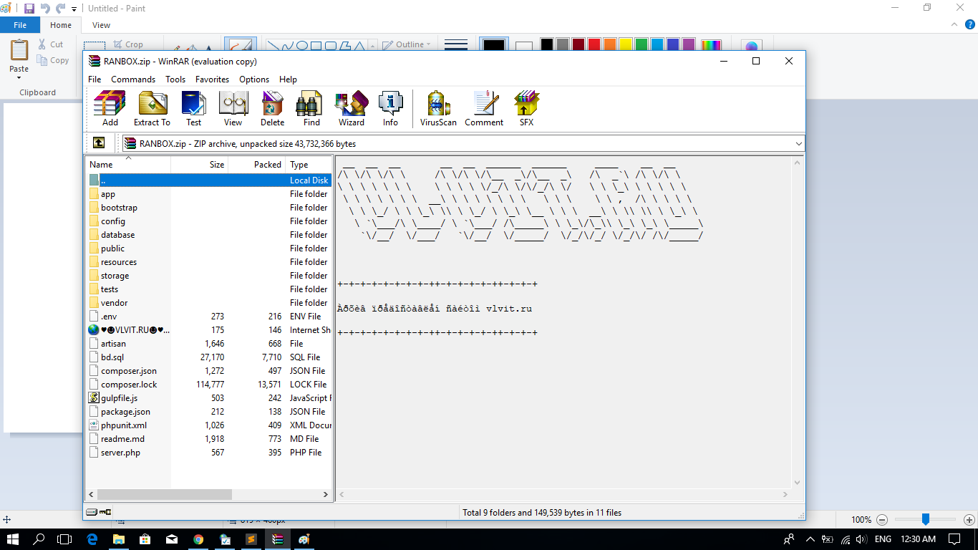Screen dimensions: 978x550
Task: Open the Favorites menu
Action: (x=212, y=79)
